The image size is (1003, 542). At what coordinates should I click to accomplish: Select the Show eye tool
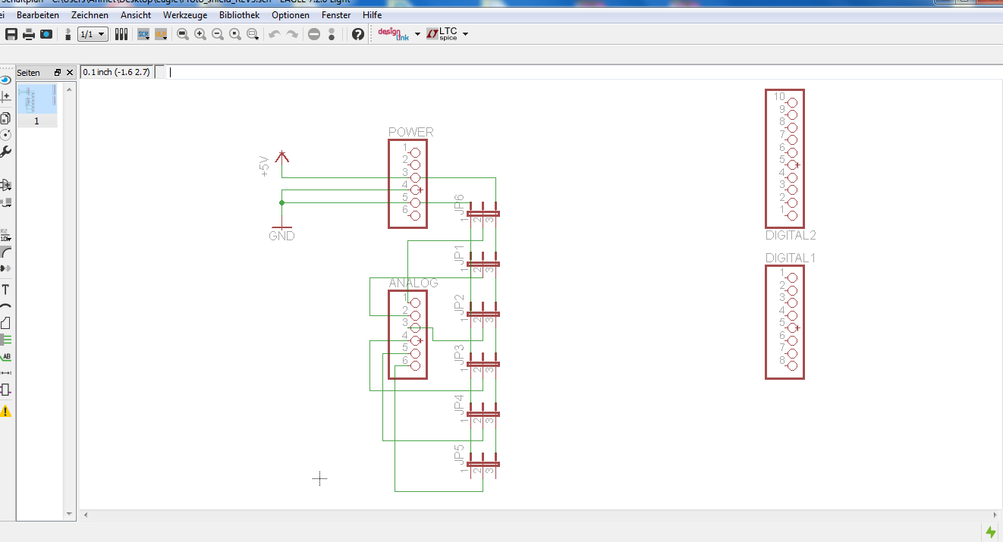(6, 80)
